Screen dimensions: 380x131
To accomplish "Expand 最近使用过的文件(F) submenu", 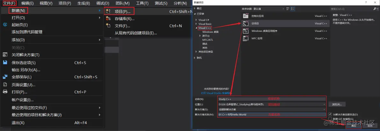I will tap(52, 107).
